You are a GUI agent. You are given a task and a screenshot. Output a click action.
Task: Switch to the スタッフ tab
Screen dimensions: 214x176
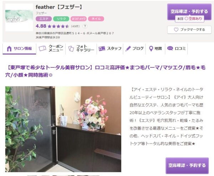pyautogui.click(x=110, y=49)
